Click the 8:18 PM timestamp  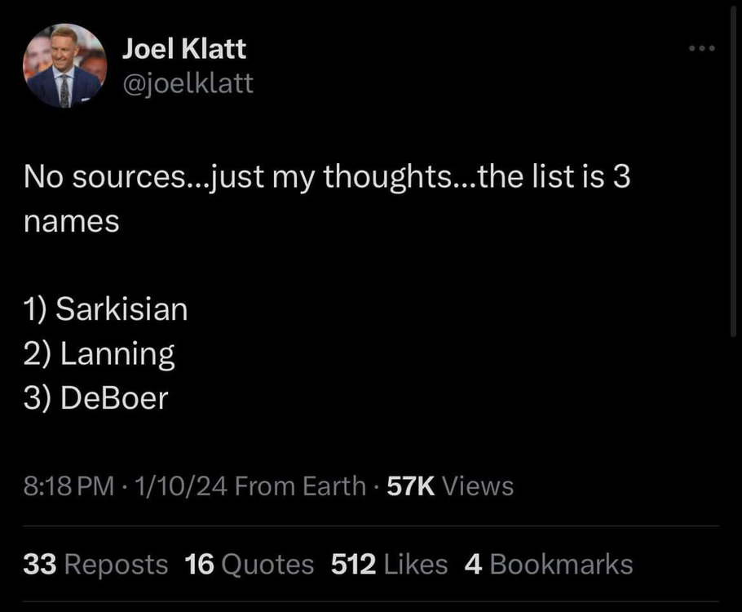[x=68, y=486]
